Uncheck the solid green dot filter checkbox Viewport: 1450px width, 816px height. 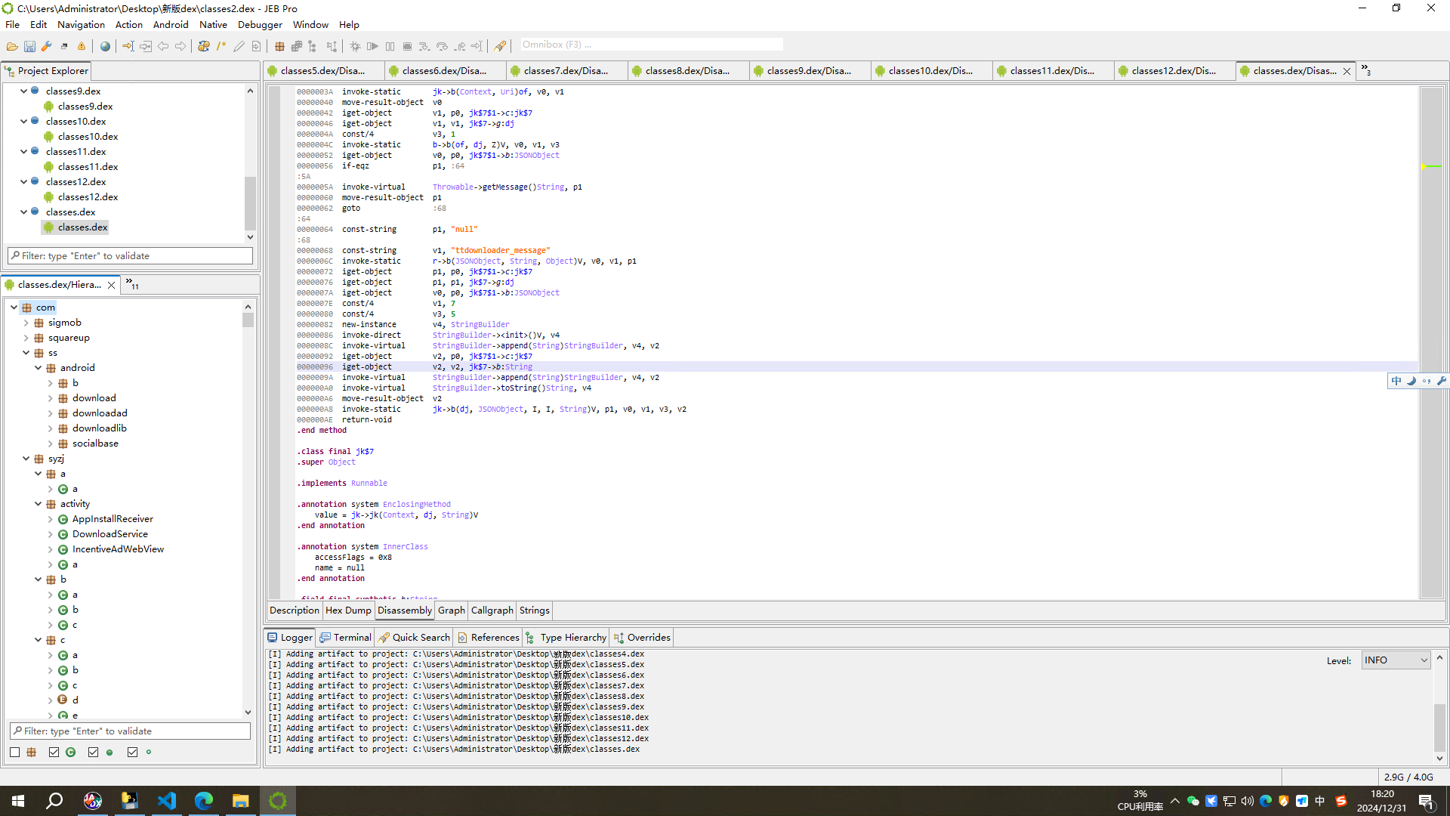[93, 752]
